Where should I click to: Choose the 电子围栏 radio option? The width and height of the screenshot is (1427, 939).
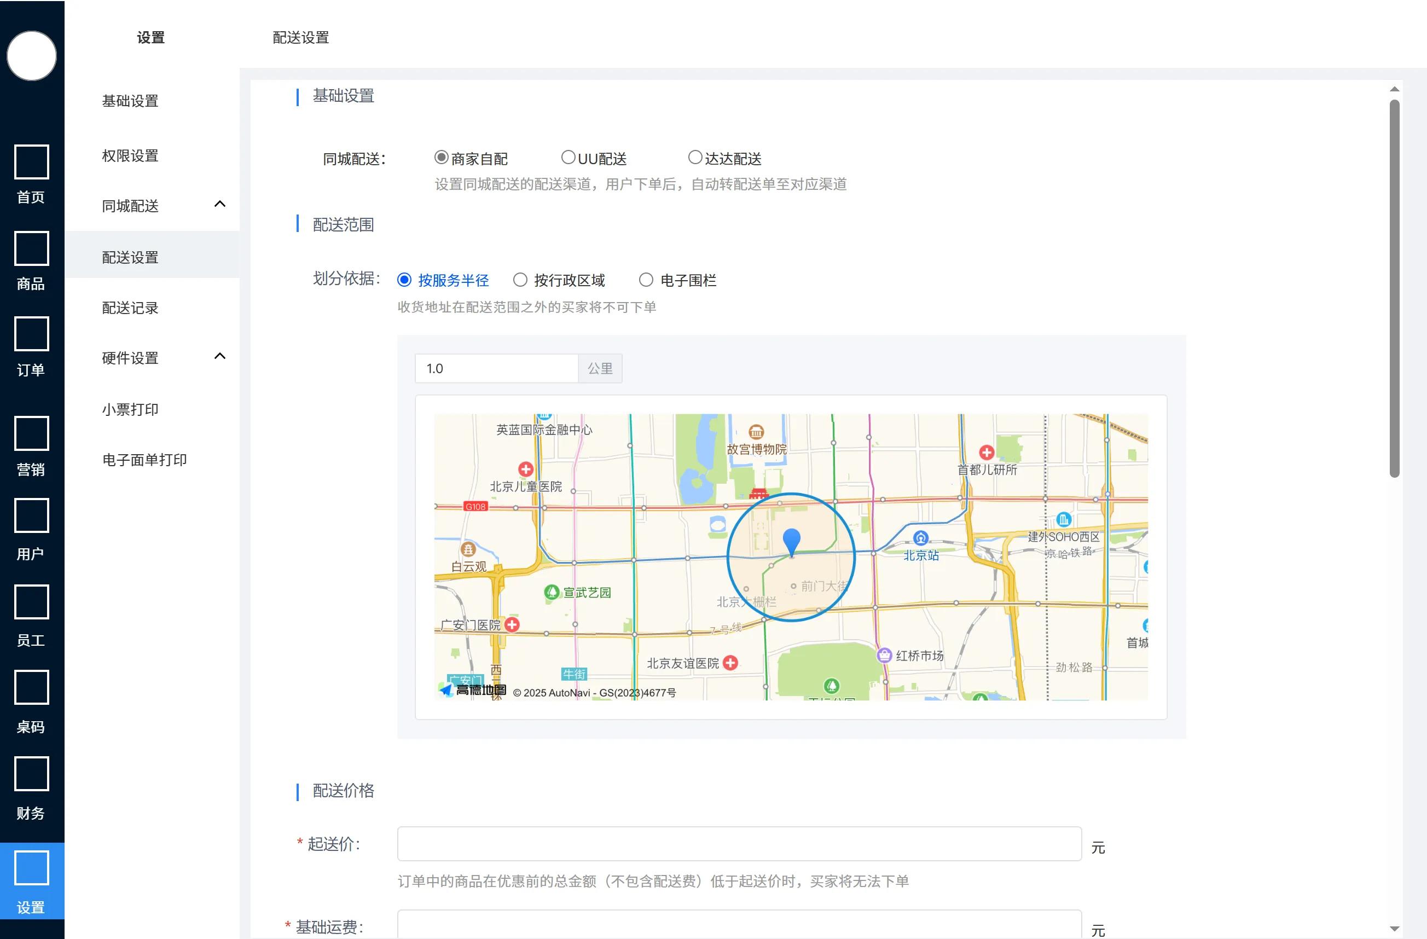pyautogui.click(x=646, y=280)
